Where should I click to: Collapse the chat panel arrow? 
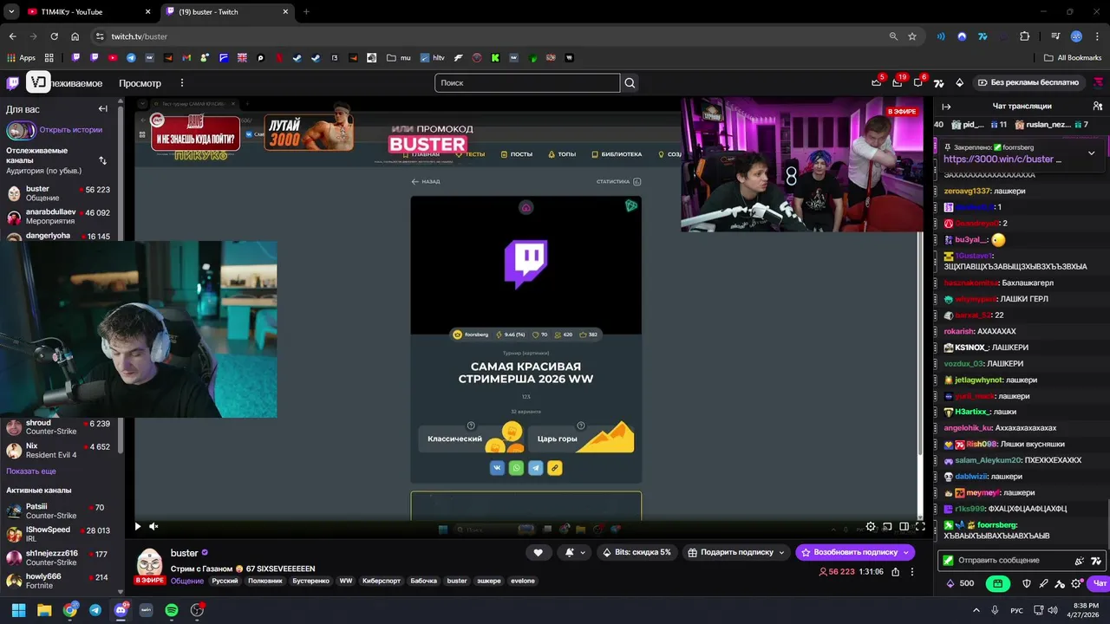(946, 107)
